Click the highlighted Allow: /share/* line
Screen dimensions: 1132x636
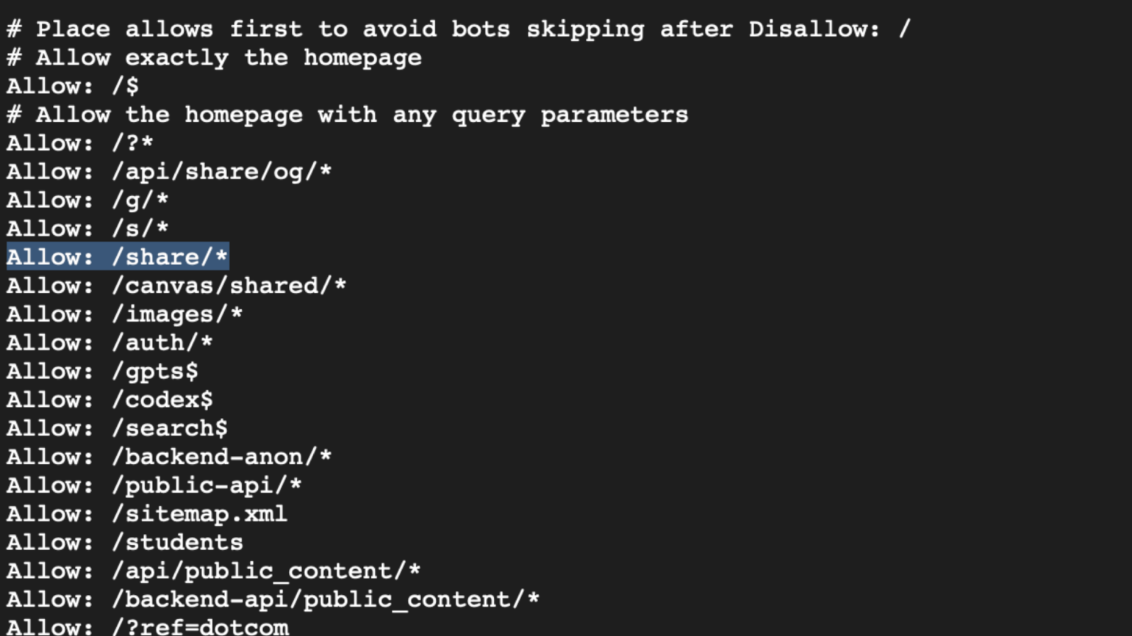[118, 257]
